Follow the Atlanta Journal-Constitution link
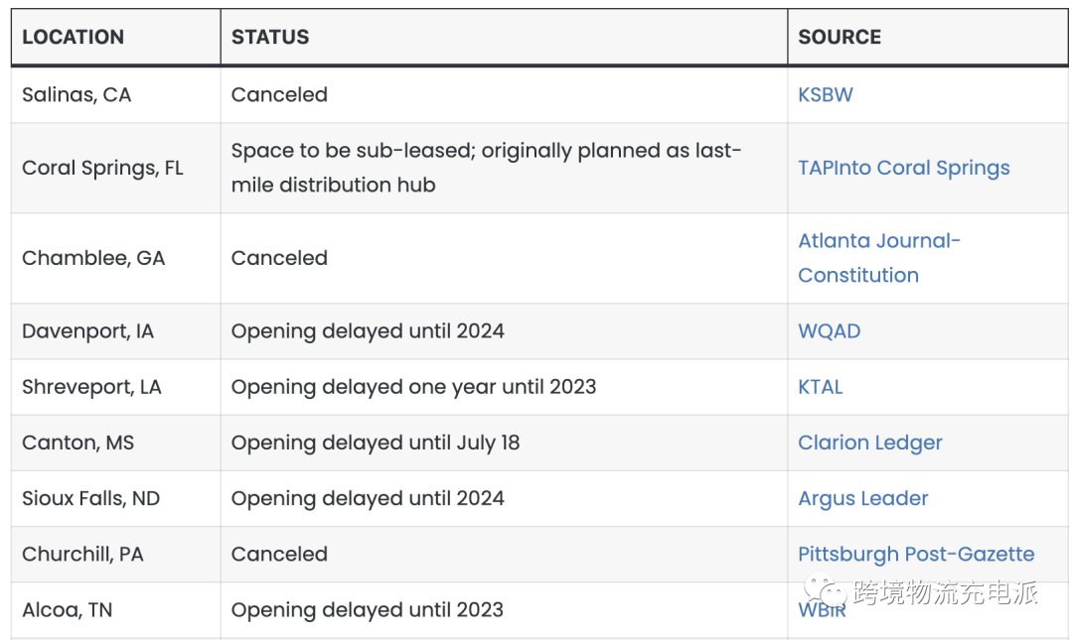This screenshot has width=1073, height=640. tap(878, 257)
